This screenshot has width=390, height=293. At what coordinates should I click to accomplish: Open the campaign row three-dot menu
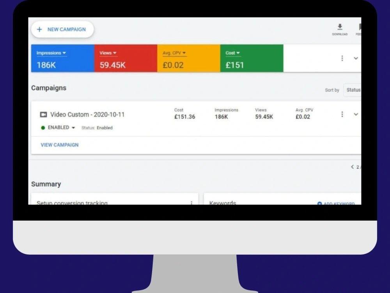click(342, 114)
